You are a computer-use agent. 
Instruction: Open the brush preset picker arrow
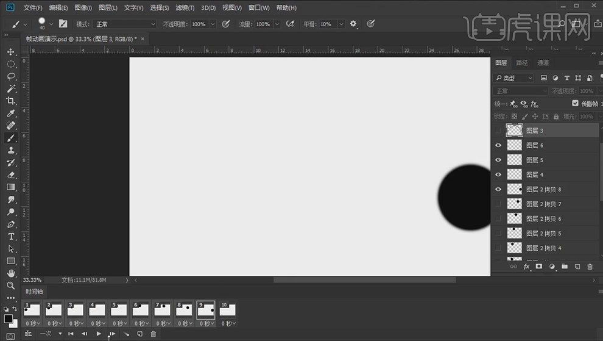pyautogui.click(x=51, y=24)
